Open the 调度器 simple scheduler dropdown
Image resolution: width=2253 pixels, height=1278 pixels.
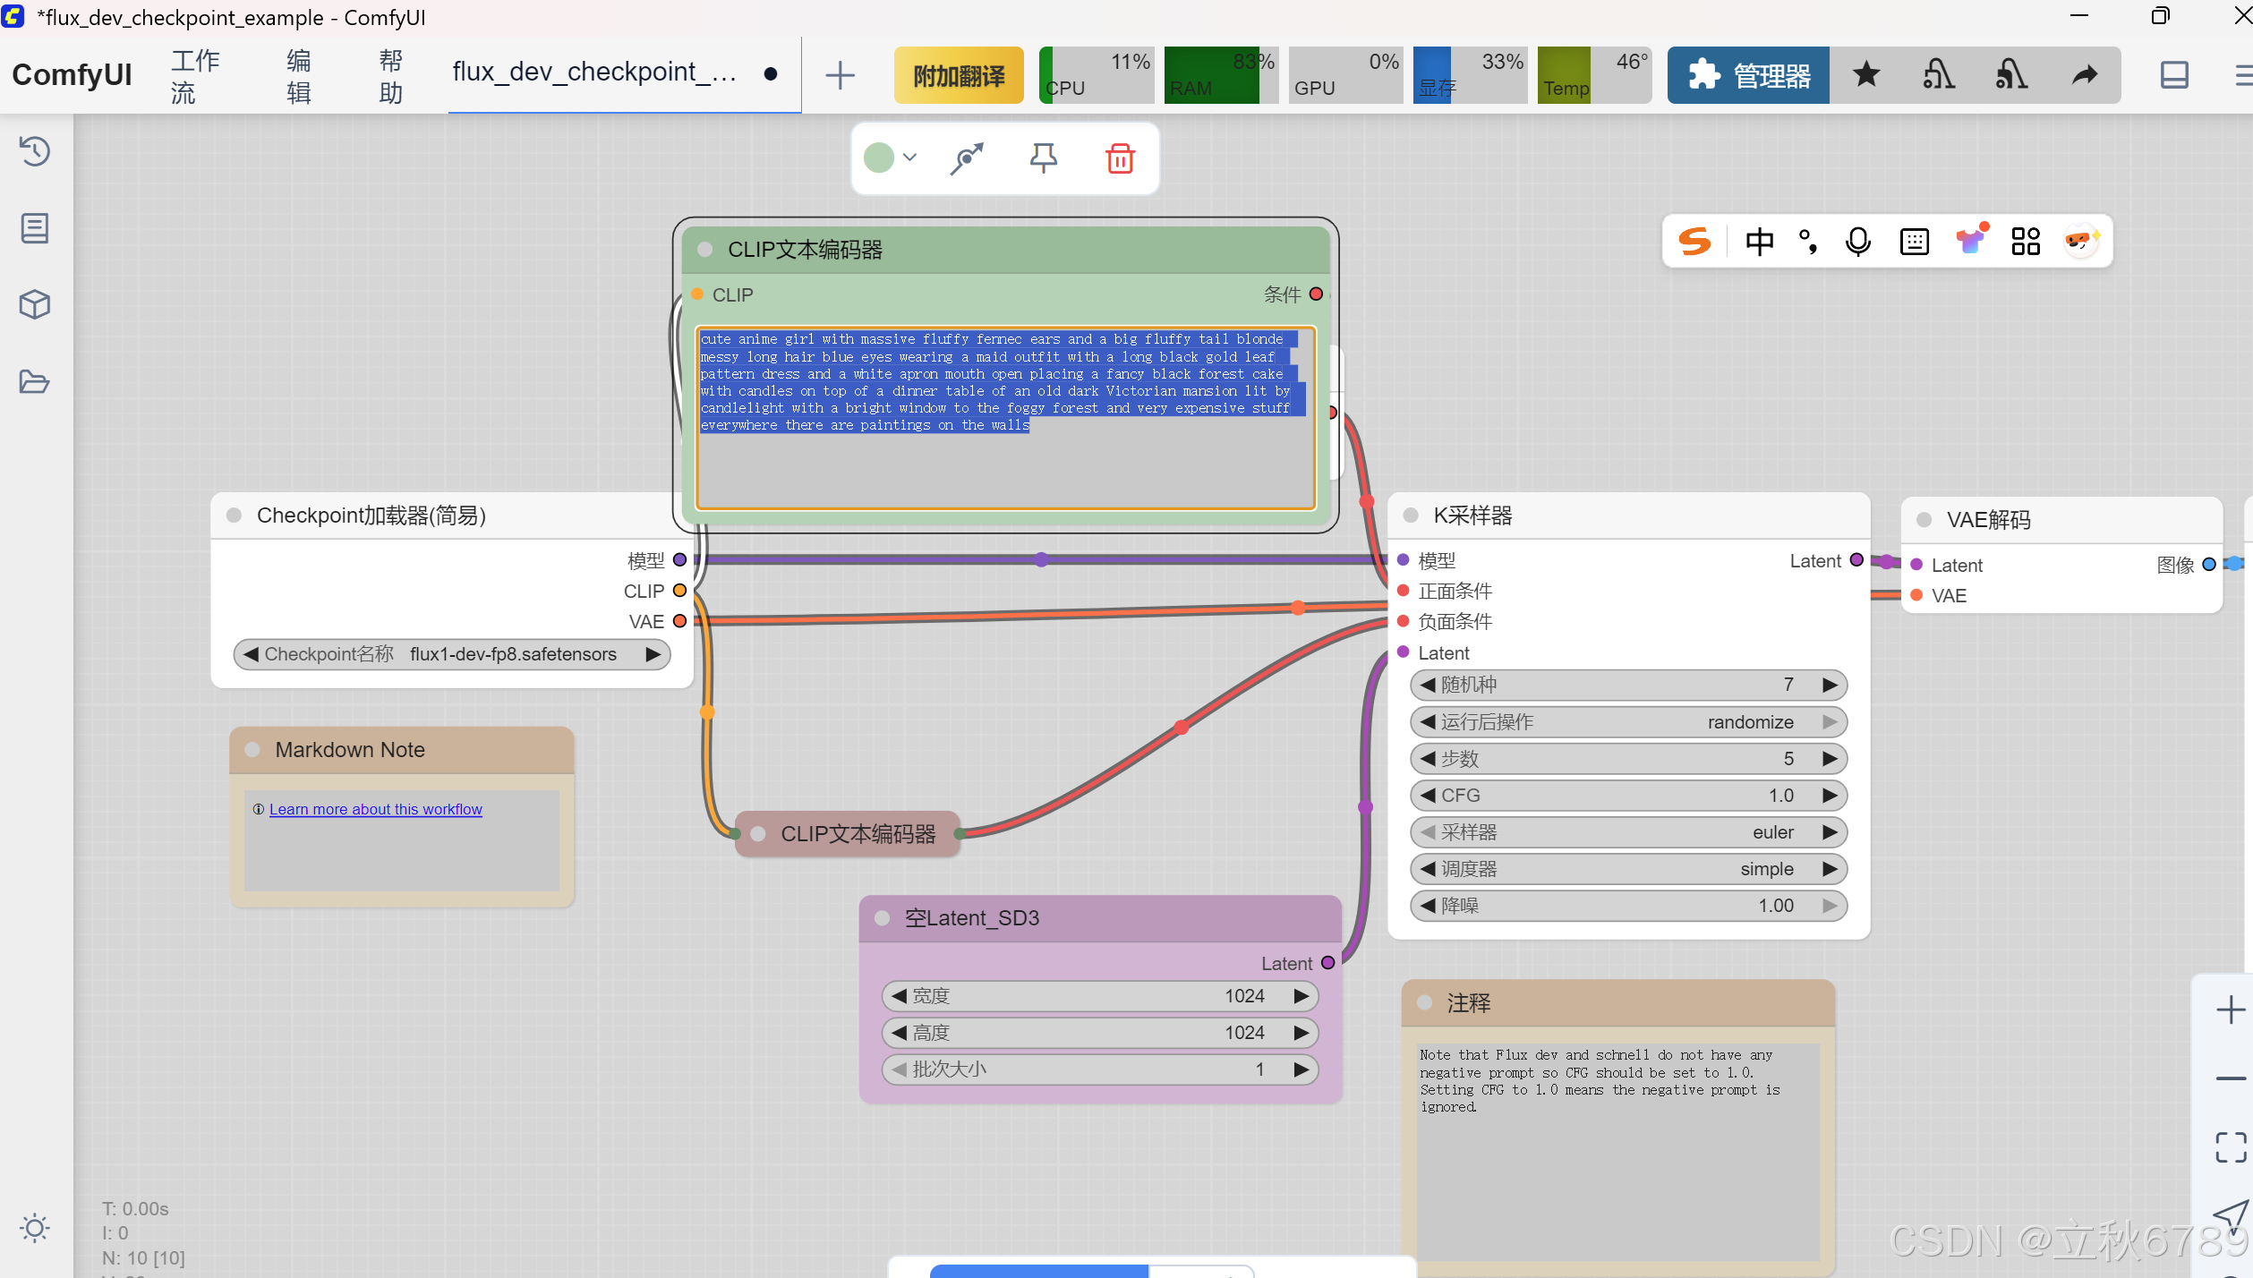(1627, 869)
